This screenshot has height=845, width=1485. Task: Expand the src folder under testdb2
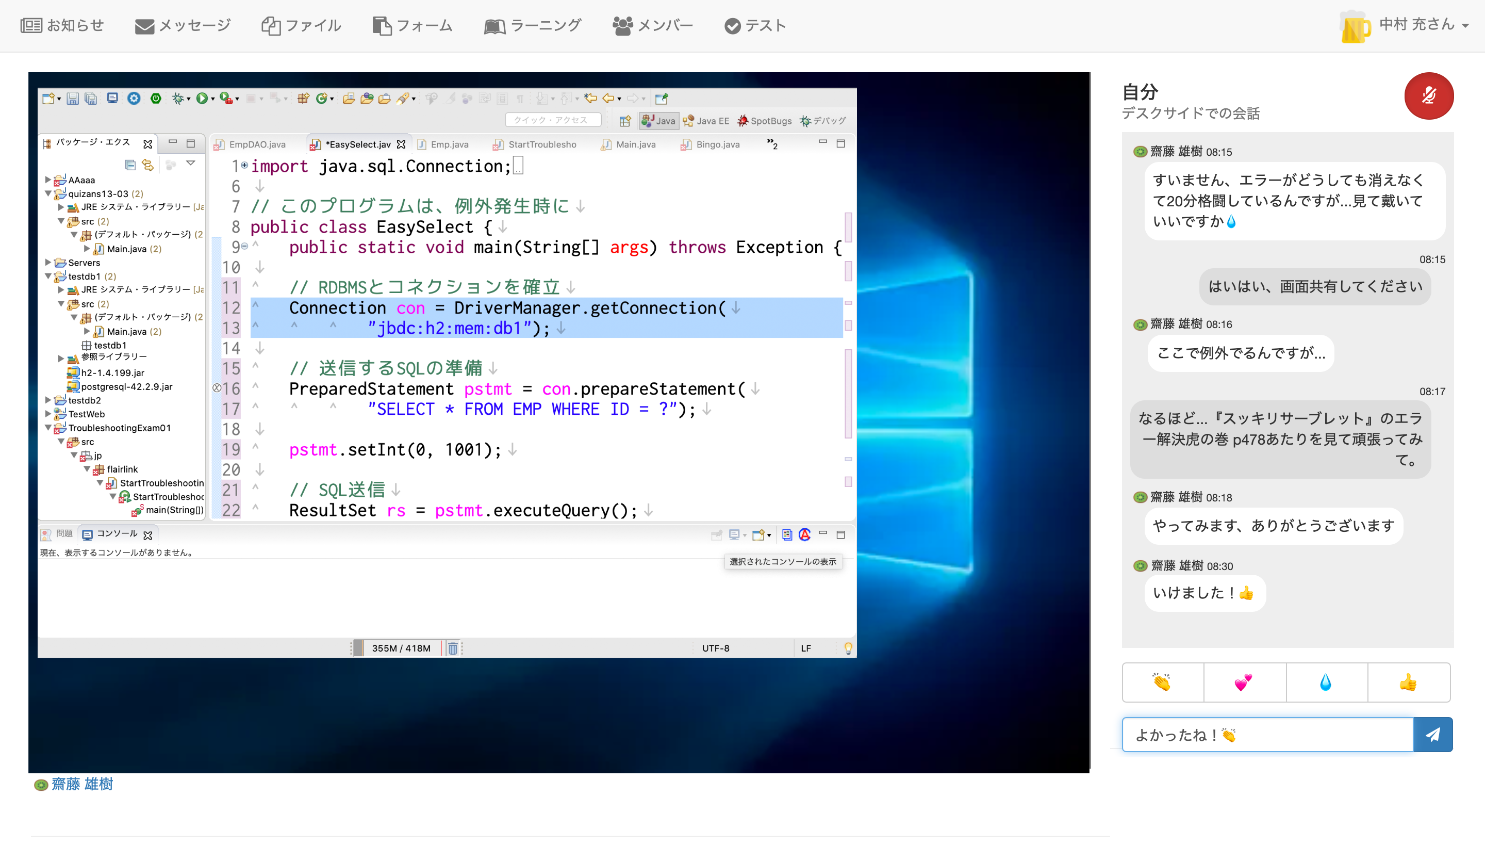pyautogui.click(x=49, y=400)
